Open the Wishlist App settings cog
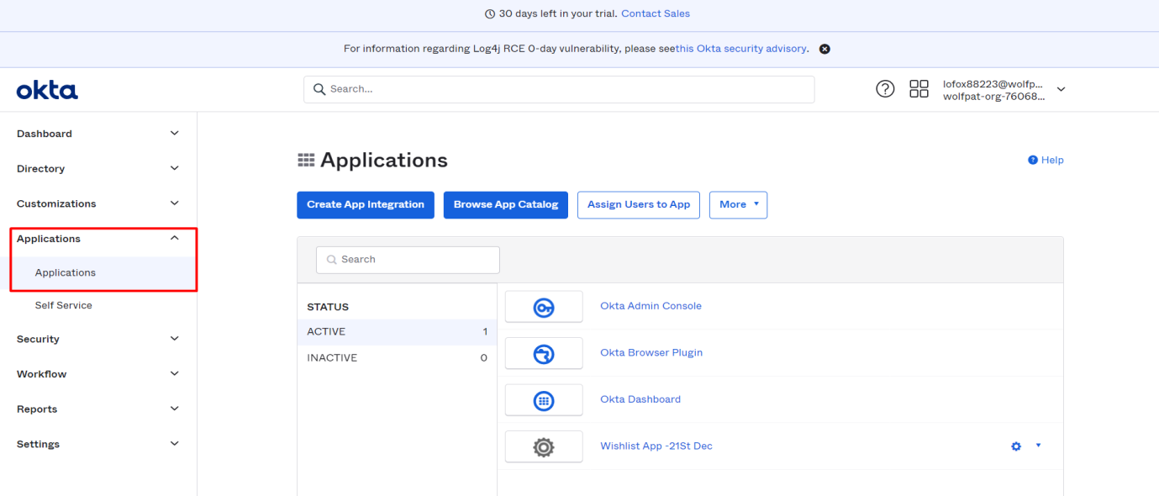Viewport: 1159px width, 496px height. coord(1016,446)
